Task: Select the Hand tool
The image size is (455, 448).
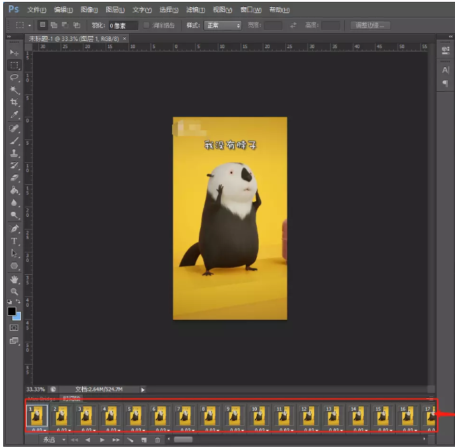Action: click(x=14, y=279)
